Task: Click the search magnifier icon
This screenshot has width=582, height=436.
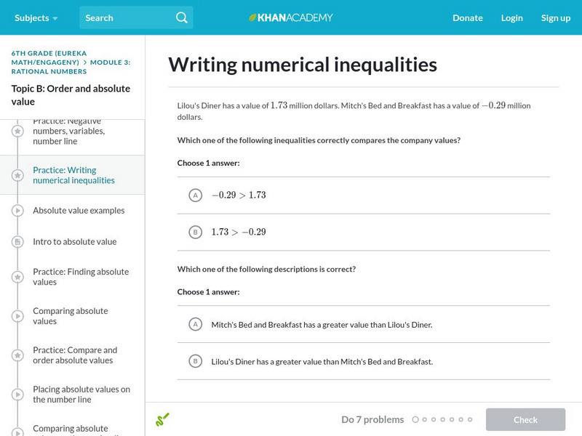Action: point(181,17)
